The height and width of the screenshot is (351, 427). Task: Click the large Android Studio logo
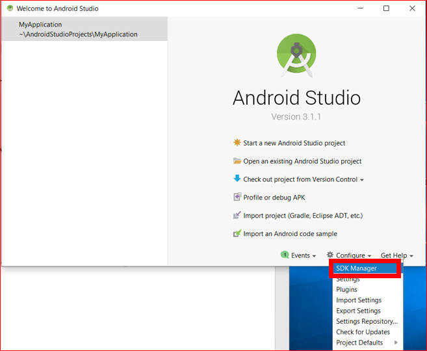(296, 55)
